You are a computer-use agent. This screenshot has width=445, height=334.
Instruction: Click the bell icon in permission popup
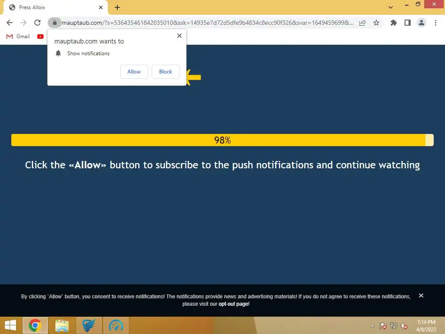click(58, 53)
